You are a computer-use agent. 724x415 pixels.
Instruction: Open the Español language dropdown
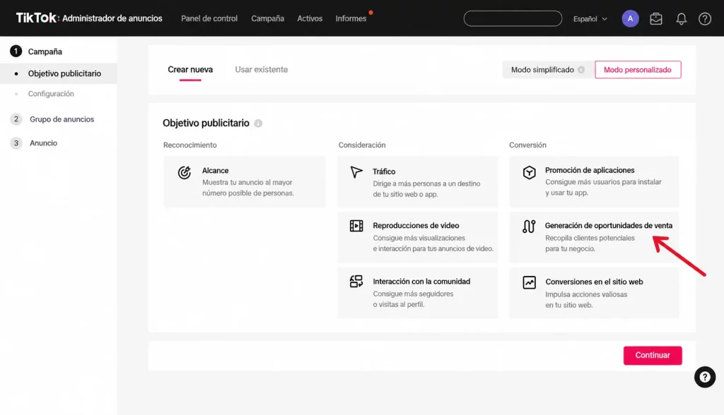pyautogui.click(x=590, y=19)
